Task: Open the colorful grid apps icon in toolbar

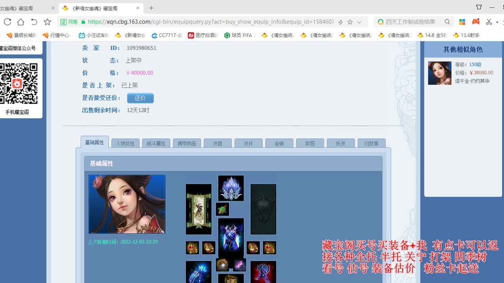Action: pyautogui.click(x=462, y=22)
